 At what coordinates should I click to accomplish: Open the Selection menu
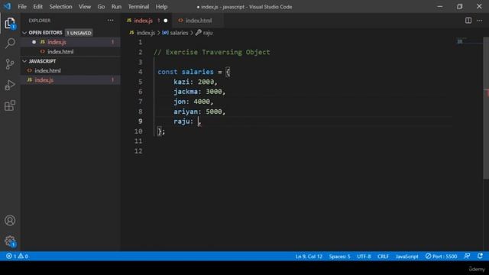pyautogui.click(x=60, y=7)
